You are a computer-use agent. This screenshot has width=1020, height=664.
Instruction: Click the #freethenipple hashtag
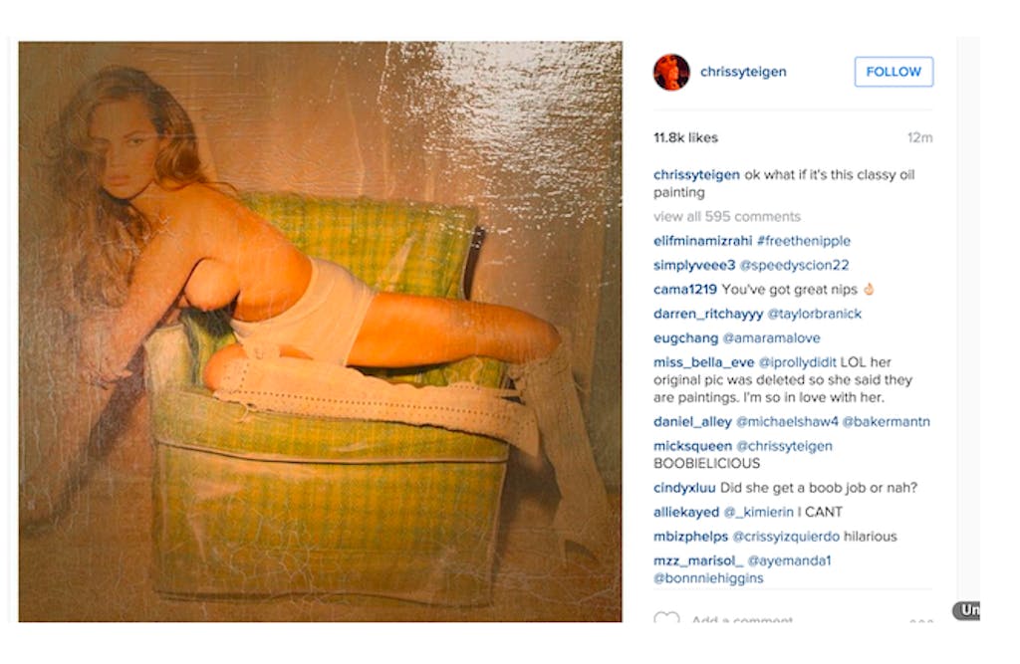pyautogui.click(x=804, y=241)
